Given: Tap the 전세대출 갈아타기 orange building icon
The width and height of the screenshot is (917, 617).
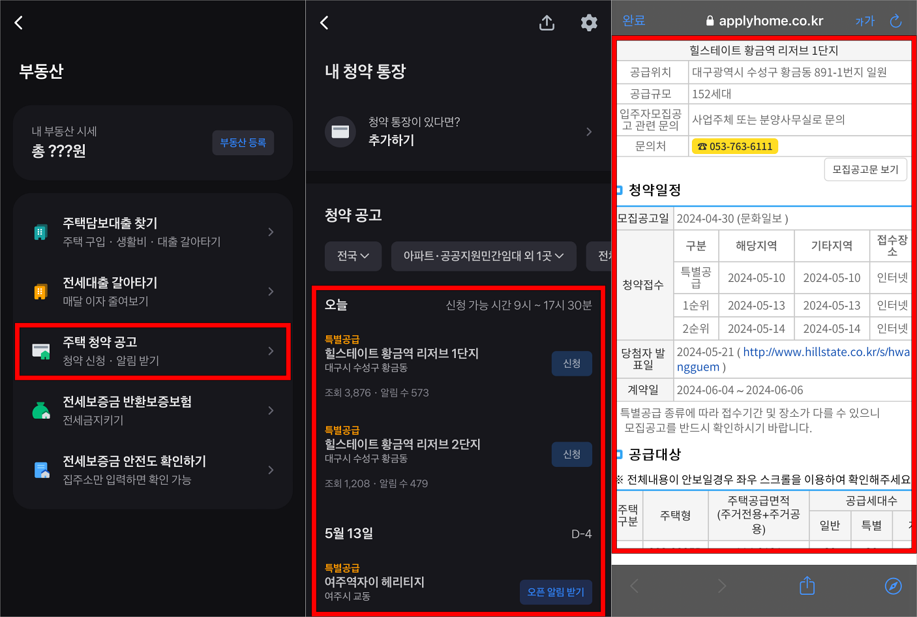Looking at the screenshot, I should (x=40, y=292).
